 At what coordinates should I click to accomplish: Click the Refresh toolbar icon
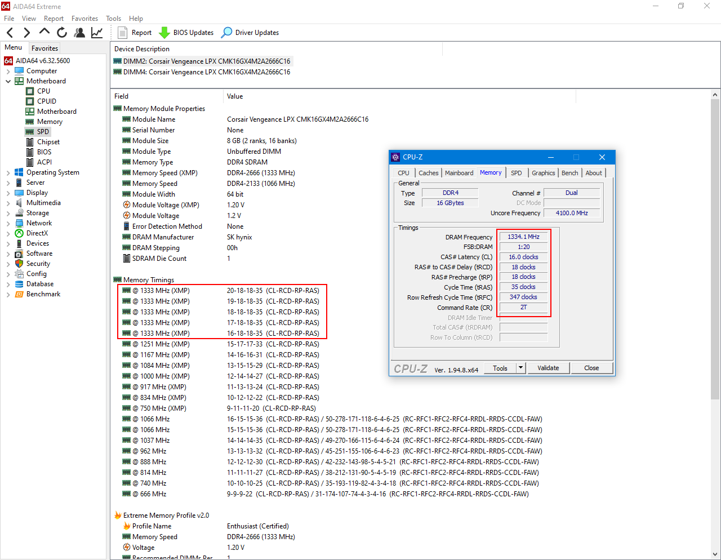[x=61, y=33]
